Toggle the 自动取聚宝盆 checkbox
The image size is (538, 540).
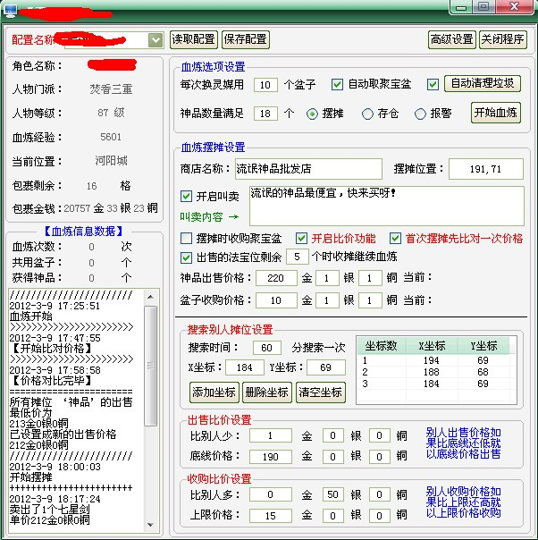(x=338, y=85)
